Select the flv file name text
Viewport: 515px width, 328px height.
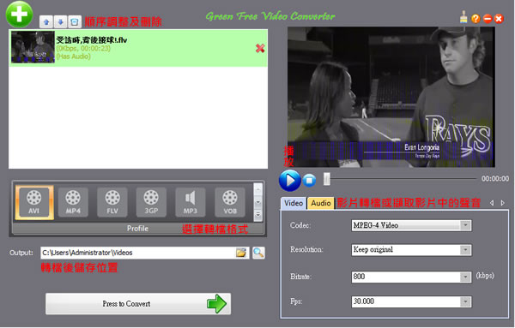pos(92,40)
